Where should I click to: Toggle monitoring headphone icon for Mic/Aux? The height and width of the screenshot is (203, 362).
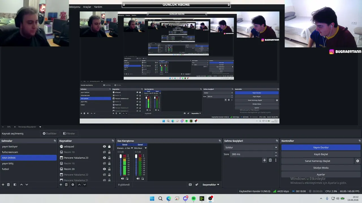tap(143, 178)
